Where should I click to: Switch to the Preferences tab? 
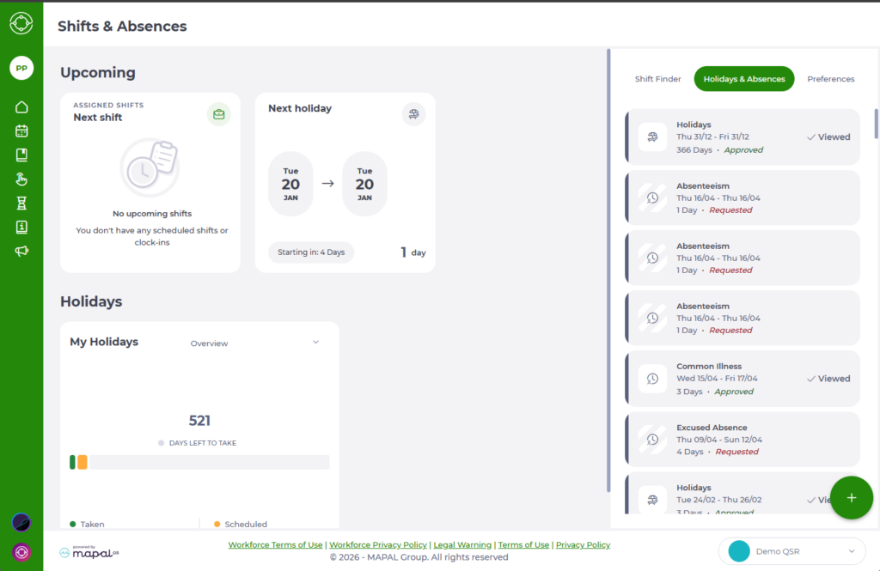coord(830,79)
